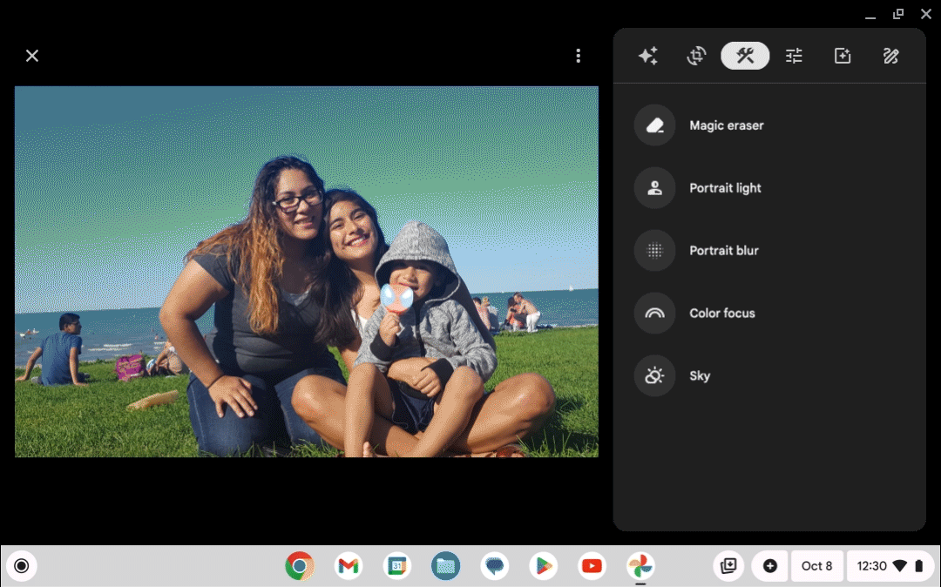
Task: Open the ChromeOS launcher
Action: coord(22,565)
